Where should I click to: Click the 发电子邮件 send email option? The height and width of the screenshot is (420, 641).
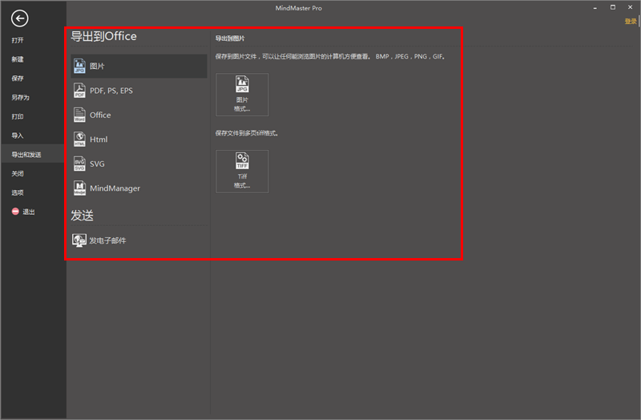point(107,240)
